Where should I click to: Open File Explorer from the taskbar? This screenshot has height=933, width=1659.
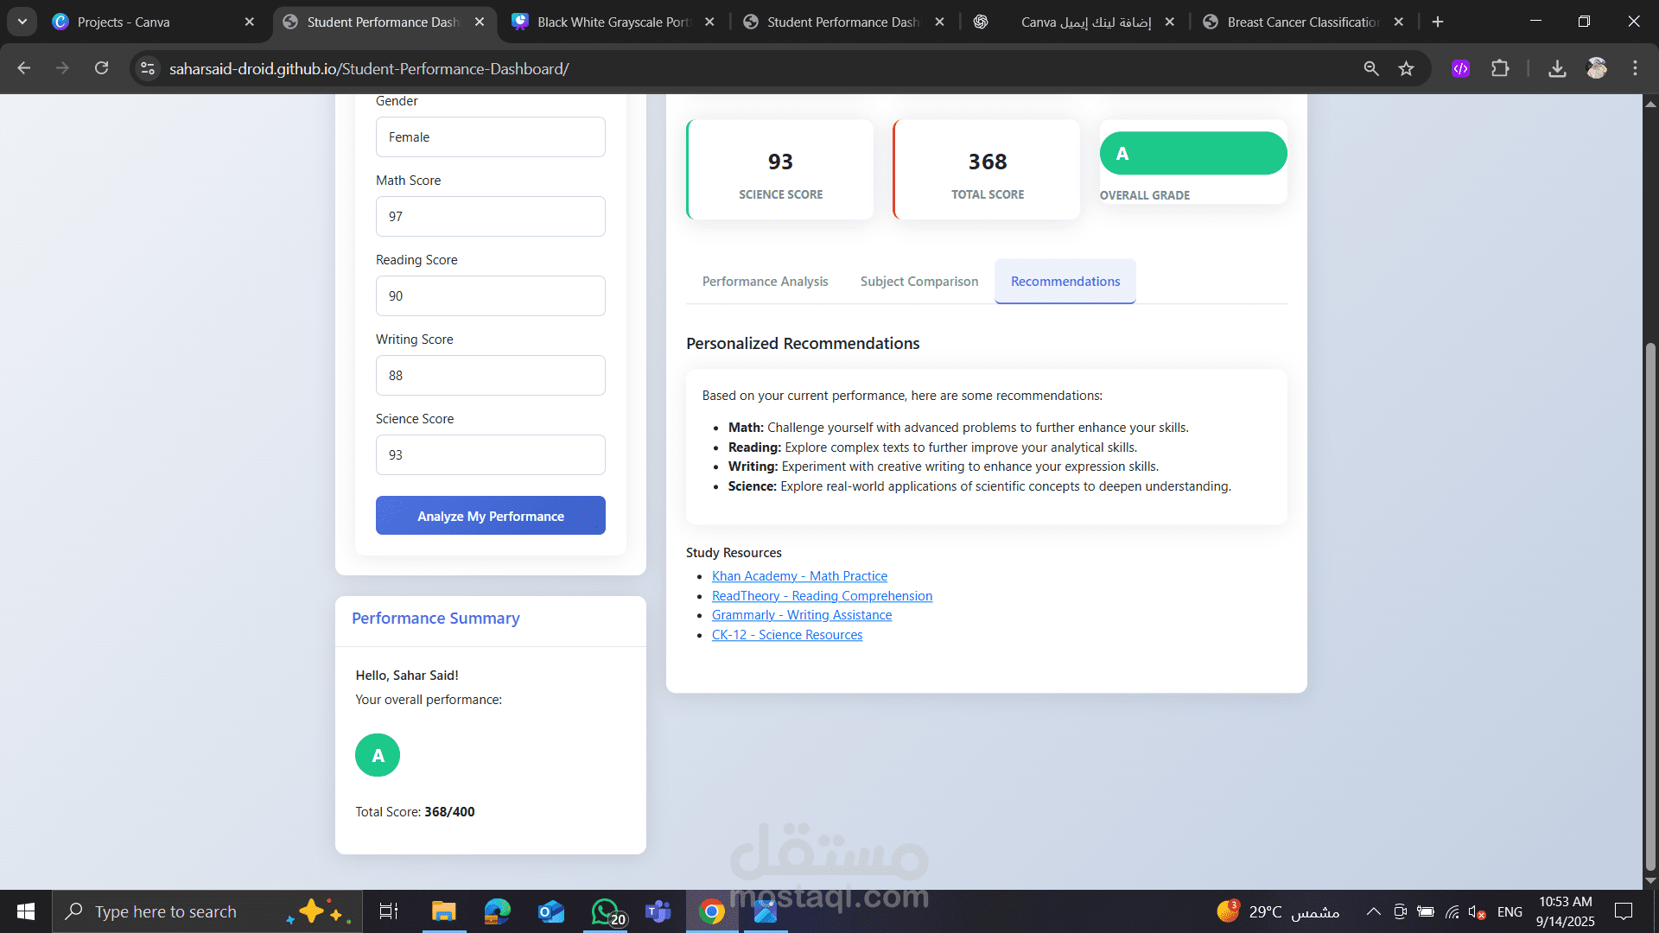click(443, 911)
